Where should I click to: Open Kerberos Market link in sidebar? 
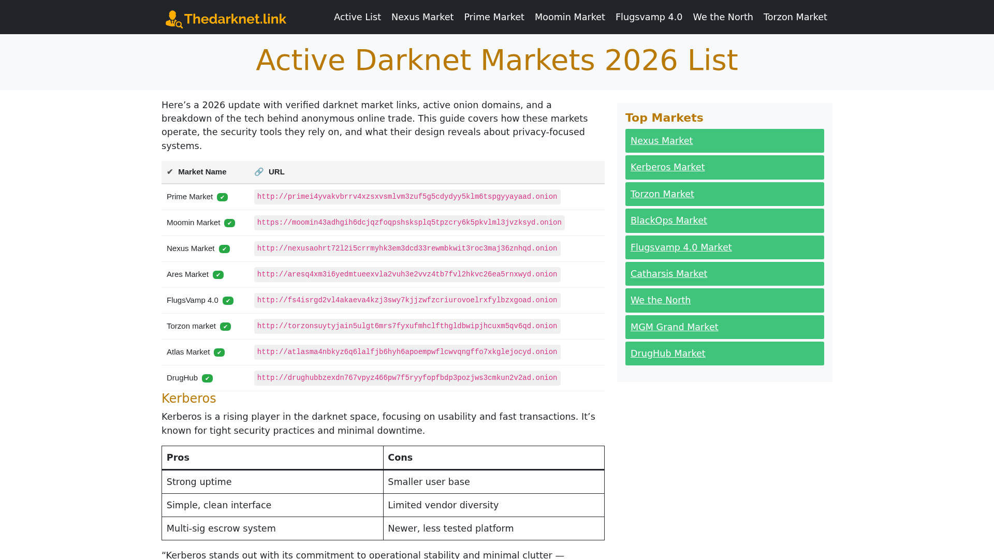coord(667,167)
